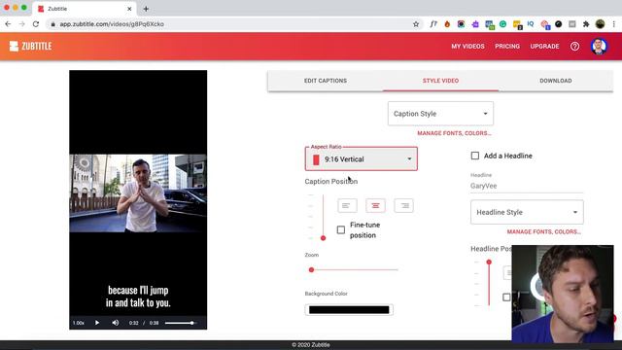Screen dimensions: 622x350
Task: Play the video preview
Action: (97, 323)
